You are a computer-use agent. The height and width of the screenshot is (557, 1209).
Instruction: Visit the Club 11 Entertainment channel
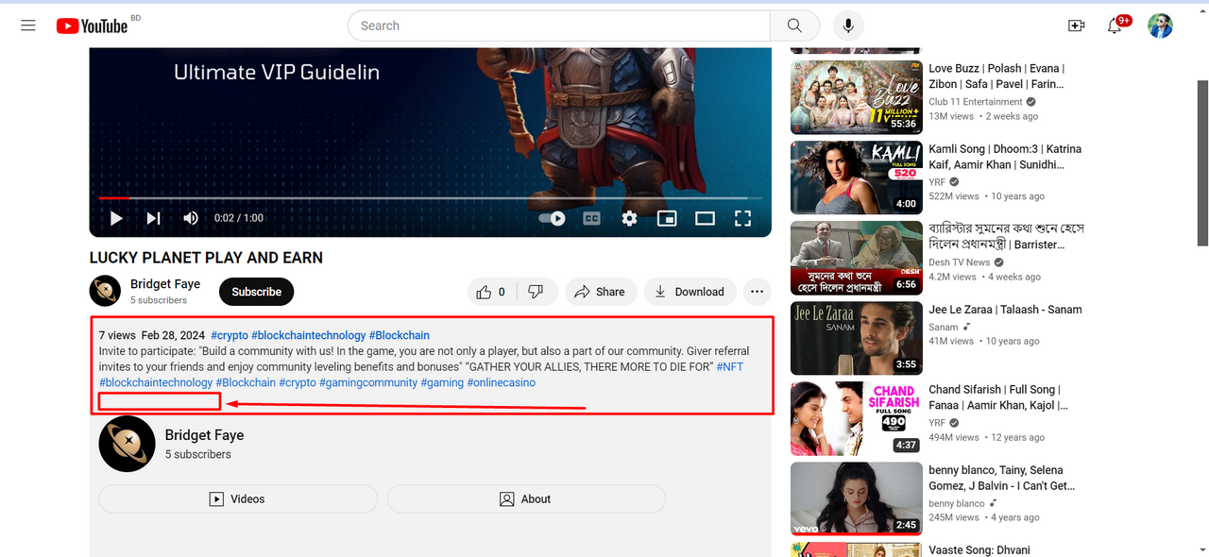[976, 102]
